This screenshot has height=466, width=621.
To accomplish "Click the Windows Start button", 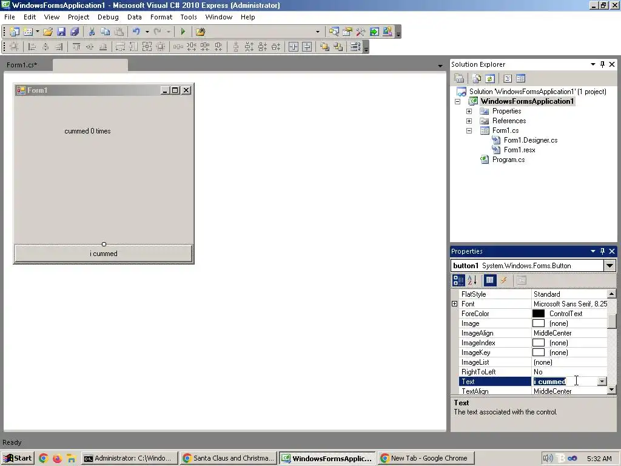I will [18, 459].
